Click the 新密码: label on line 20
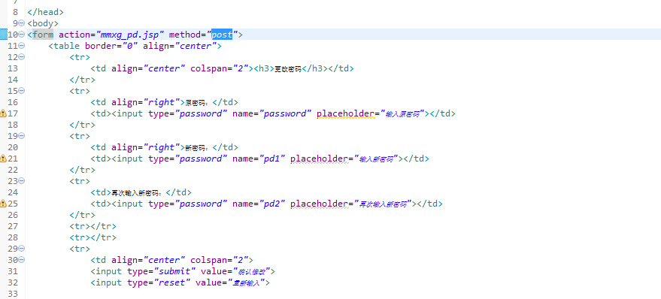The height and width of the screenshot is (299, 661). coord(198,147)
